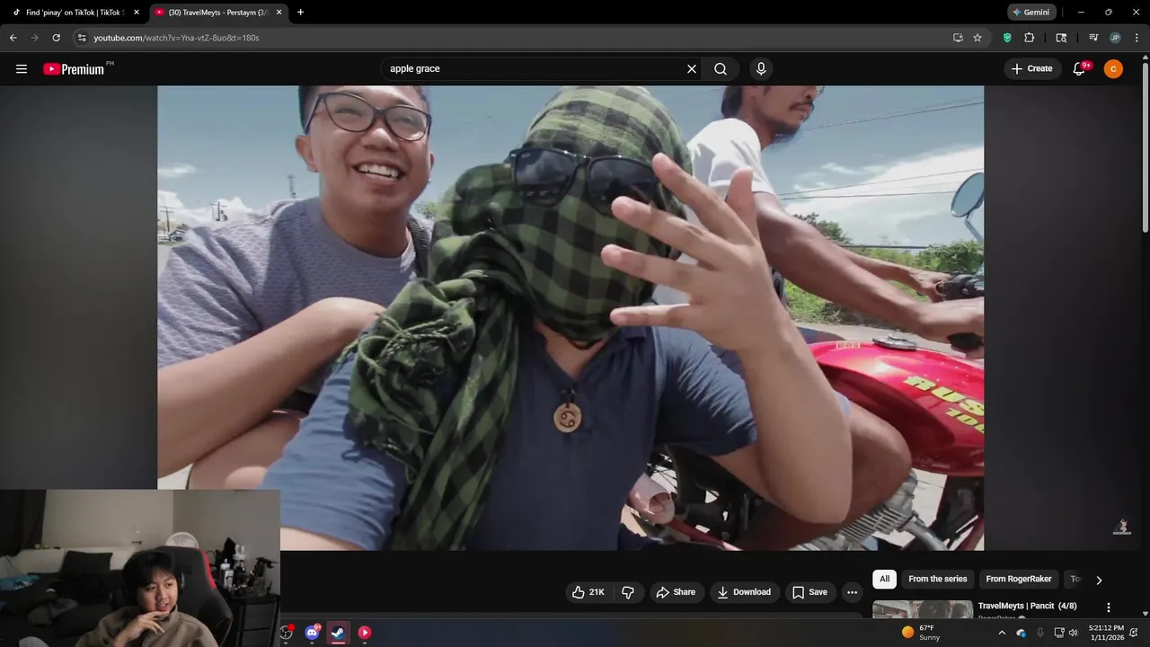Open Chrome's three-dot menu
This screenshot has width=1150, height=647.
click(1137, 38)
